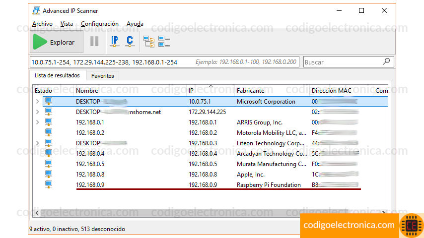Select the Liteon Technology Corp cell

(271, 143)
